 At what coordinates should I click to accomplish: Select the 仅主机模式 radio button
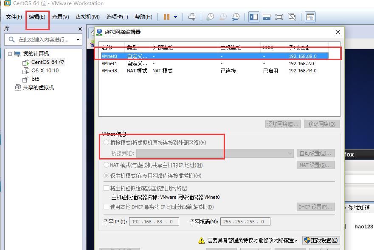(107, 176)
